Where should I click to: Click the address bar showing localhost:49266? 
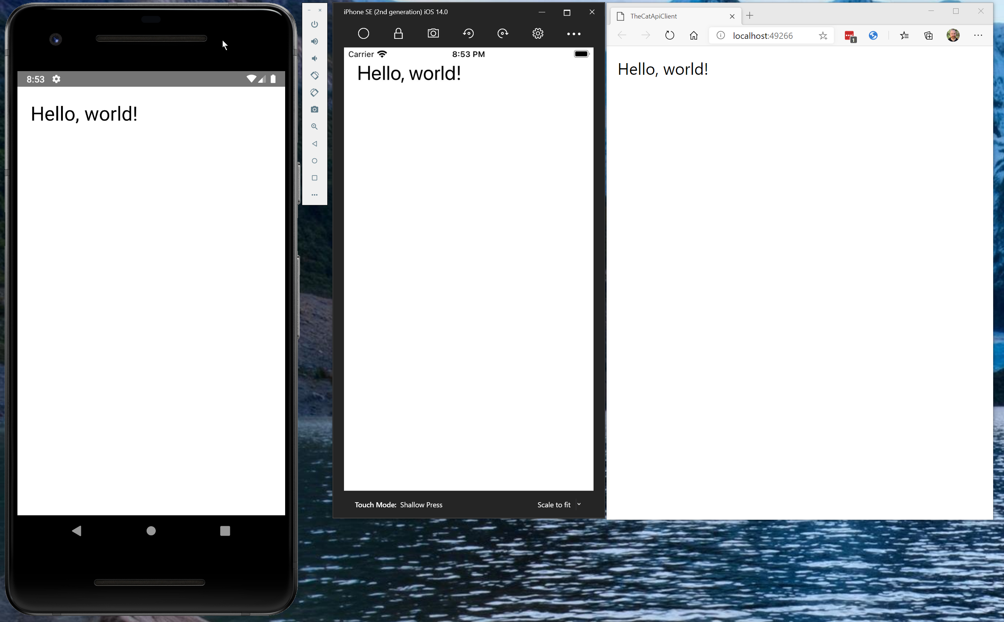(x=764, y=35)
